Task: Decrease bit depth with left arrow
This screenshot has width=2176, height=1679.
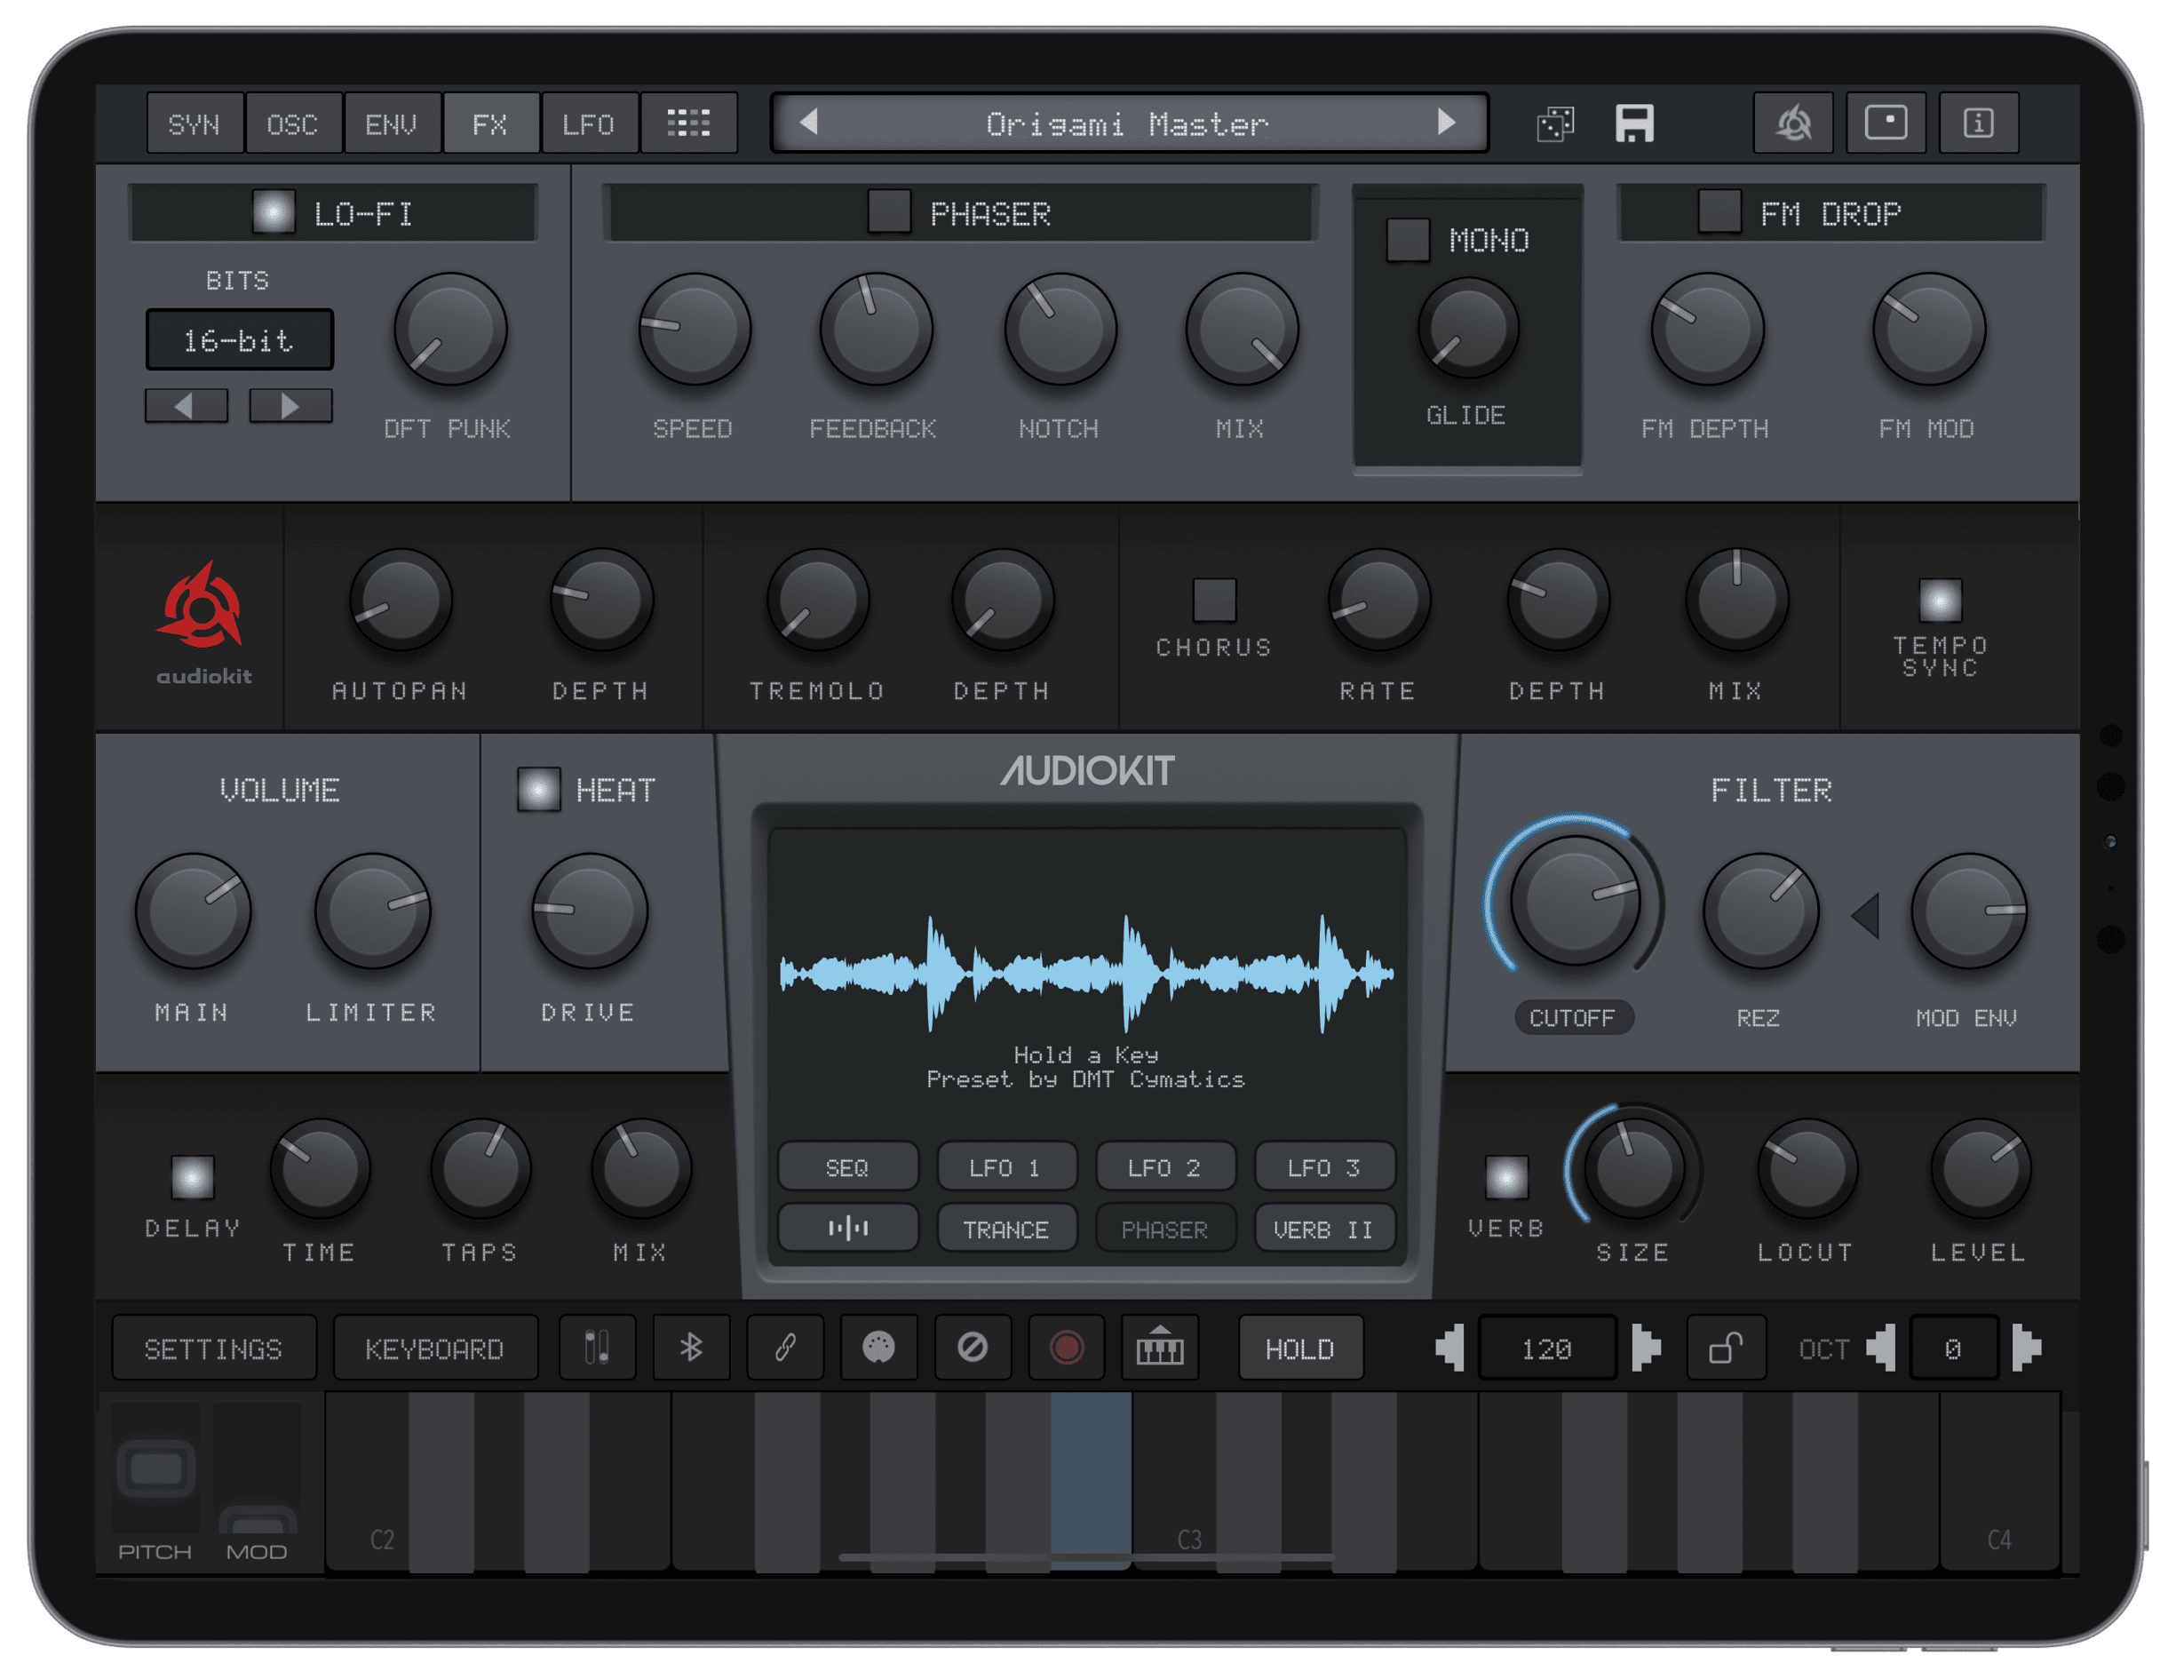Action: pyautogui.click(x=187, y=406)
